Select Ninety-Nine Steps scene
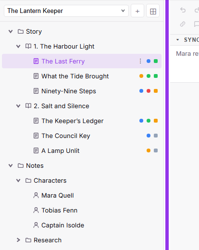Screen dimensions: 199x250 click(x=82, y=91)
